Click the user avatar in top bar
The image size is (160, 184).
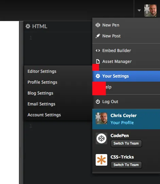(x=150, y=11)
